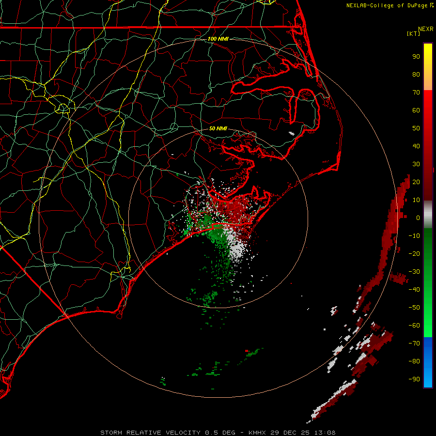Click the -20 value on velocity scale
The height and width of the screenshot is (436, 436).
(x=414, y=254)
